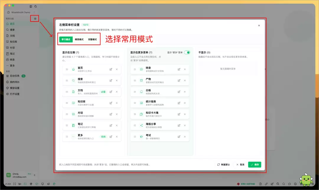The image size is (319, 190).
Task: Select the 精简模式 mode option
Action: [x=79, y=39]
